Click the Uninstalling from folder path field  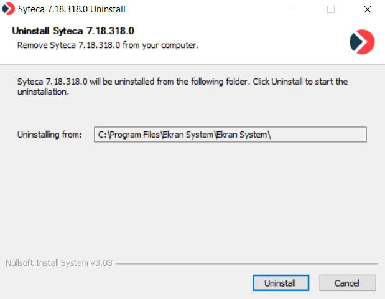230,135
